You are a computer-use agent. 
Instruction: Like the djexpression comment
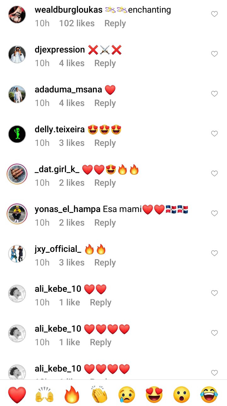pos(214,54)
